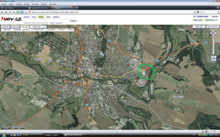Open the Záložky menu
The height and width of the screenshot is (137, 220).
27,4
